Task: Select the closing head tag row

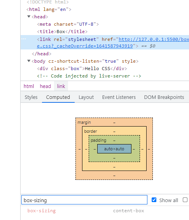Action: pos(42,54)
